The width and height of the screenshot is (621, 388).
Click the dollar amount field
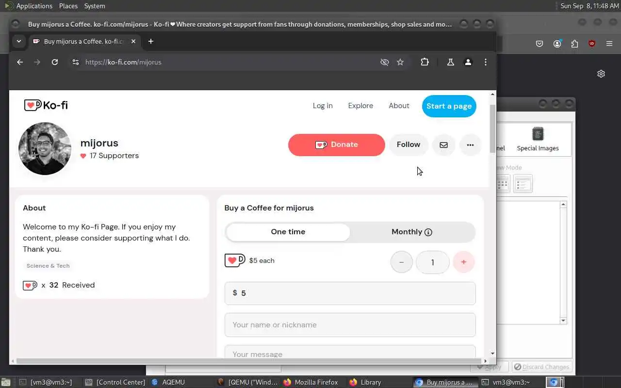click(350, 293)
